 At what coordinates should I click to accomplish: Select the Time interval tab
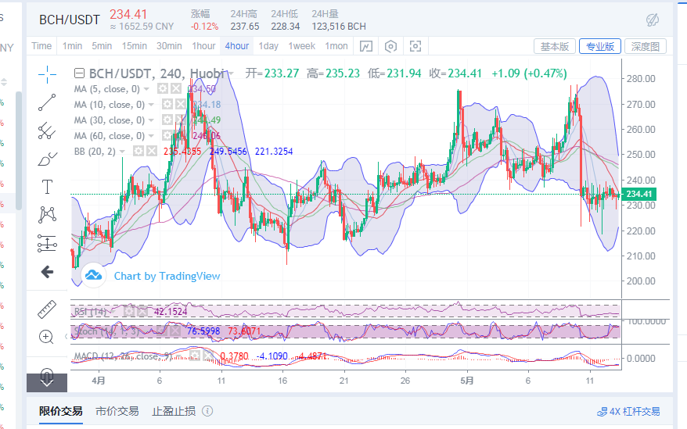[x=41, y=46]
